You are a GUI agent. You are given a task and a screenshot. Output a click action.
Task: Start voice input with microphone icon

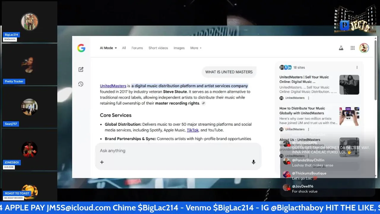tap(254, 162)
